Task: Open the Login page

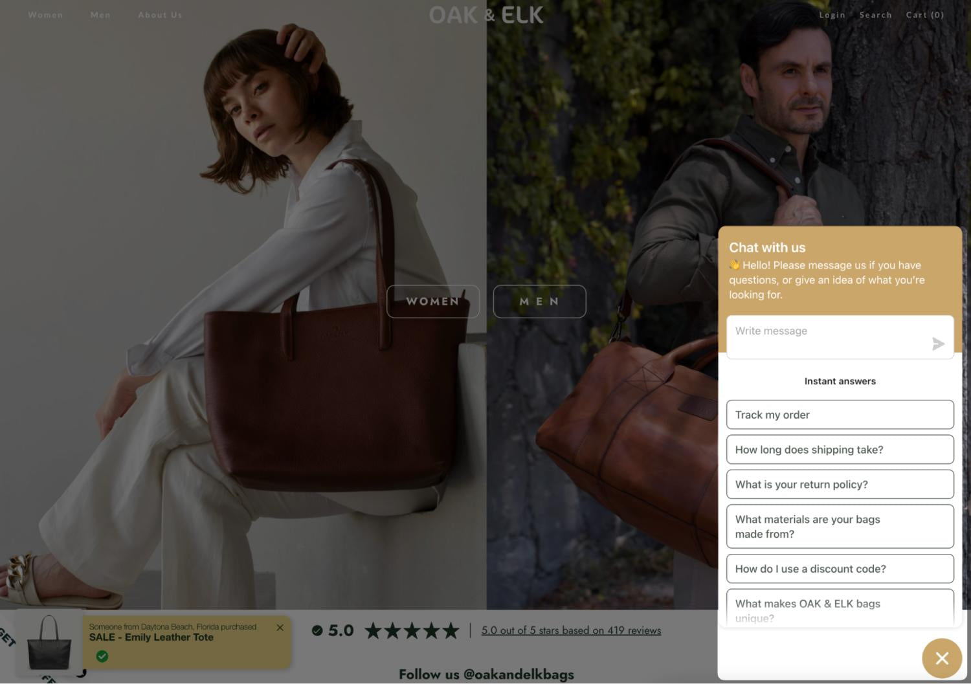Action: click(832, 15)
